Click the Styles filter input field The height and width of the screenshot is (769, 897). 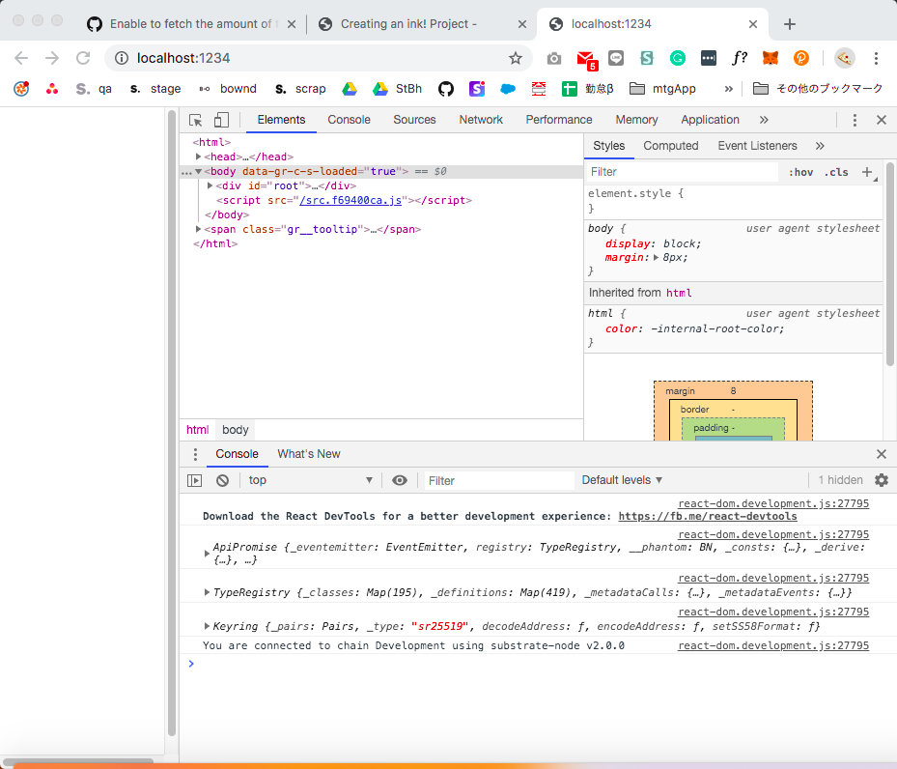(682, 172)
